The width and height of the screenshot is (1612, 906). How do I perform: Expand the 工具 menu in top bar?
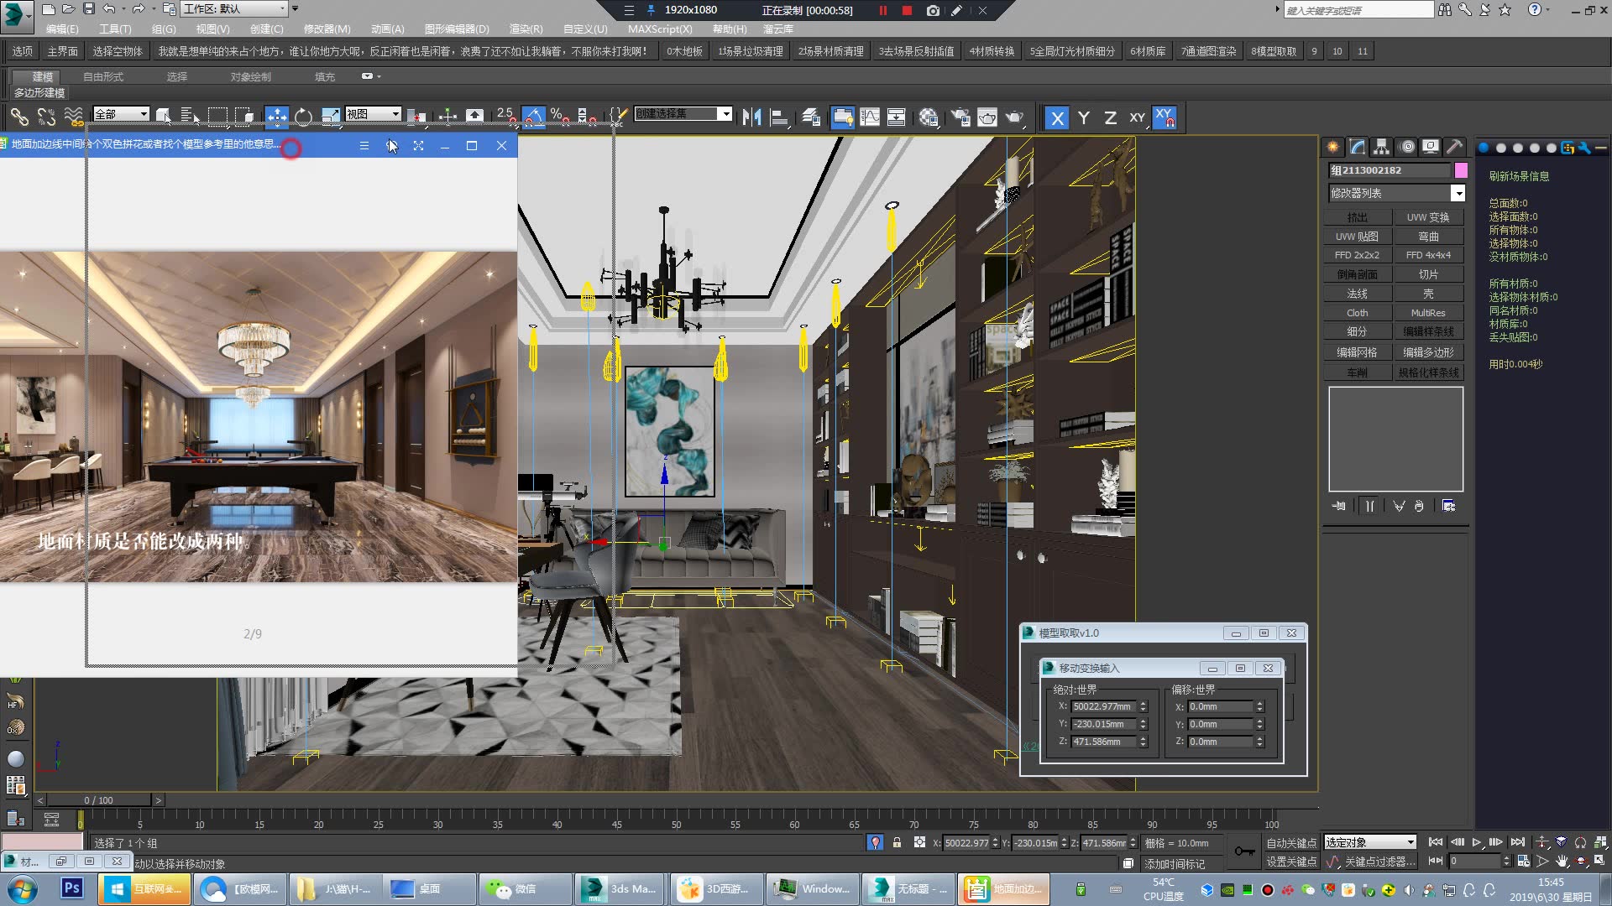click(x=114, y=29)
